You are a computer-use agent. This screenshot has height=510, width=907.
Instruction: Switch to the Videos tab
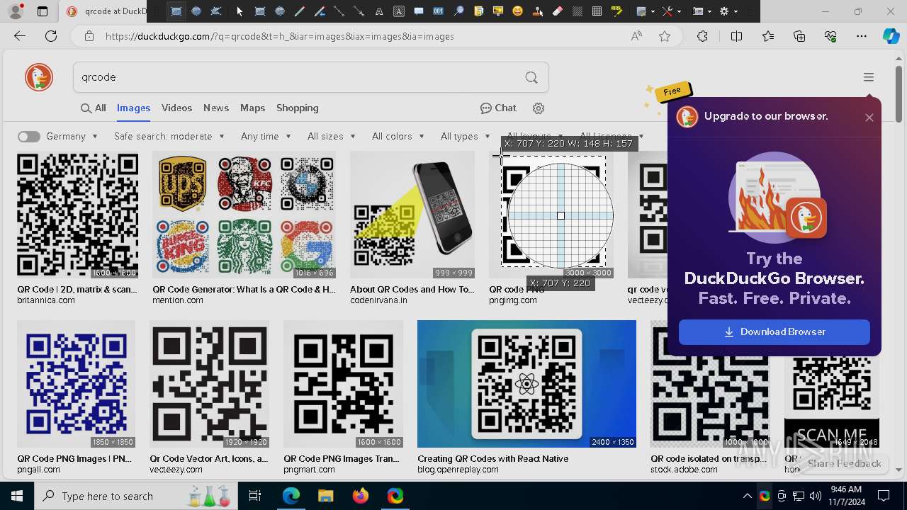(176, 108)
